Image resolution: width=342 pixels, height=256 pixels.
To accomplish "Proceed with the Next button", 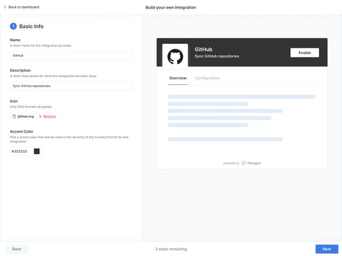I will pos(326,249).
